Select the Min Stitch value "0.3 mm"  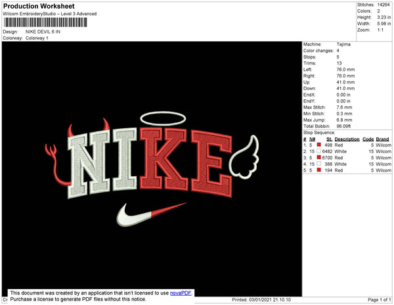[344, 114]
